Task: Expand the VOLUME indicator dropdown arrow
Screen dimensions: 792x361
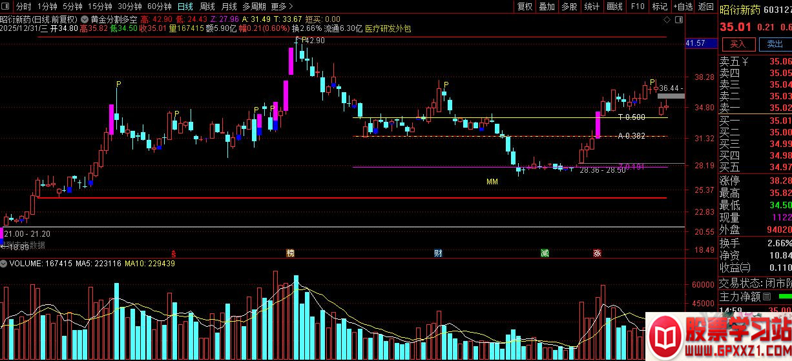Action: click(5, 264)
